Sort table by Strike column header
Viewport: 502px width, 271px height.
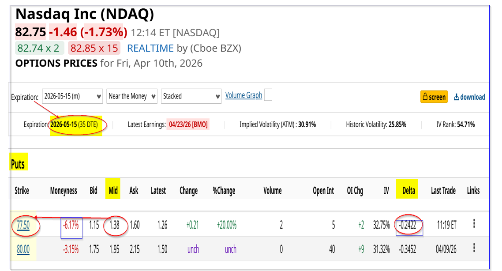[22, 191]
